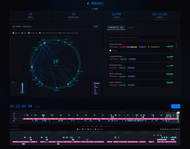Click the green get dot in transactions legend
Viewport: 190px width, 149px height.
pyautogui.click(x=83, y=129)
